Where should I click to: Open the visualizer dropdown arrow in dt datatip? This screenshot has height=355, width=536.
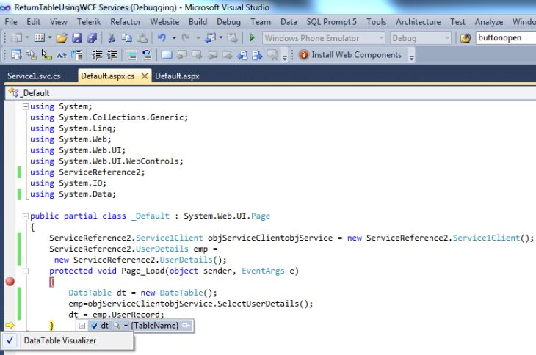click(126, 326)
